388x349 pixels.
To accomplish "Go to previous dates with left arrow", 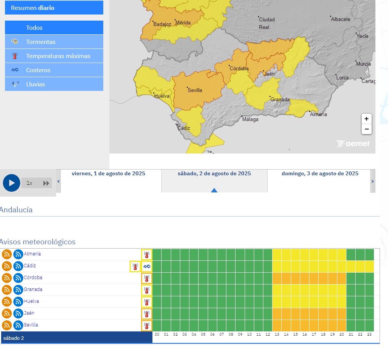I will pyautogui.click(x=58, y=181).
